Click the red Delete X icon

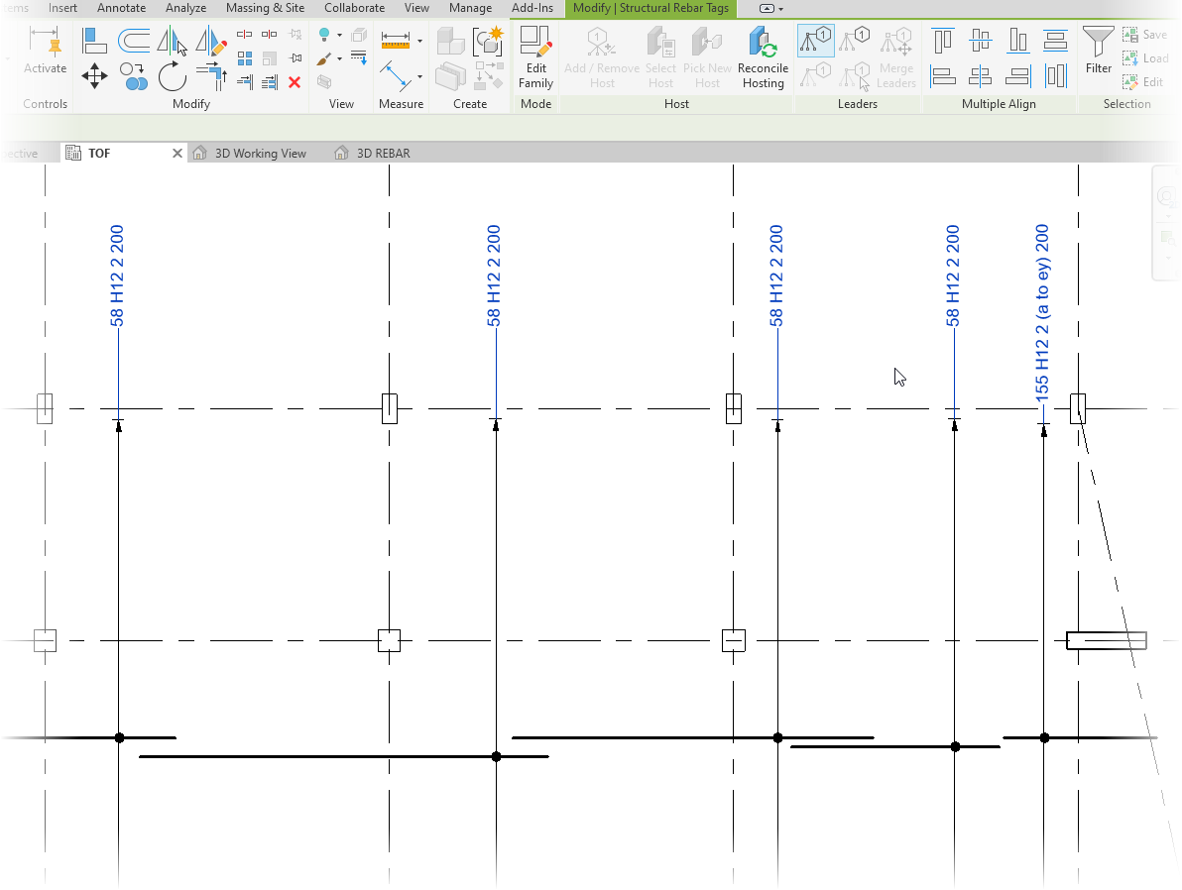tap(295, 82)
